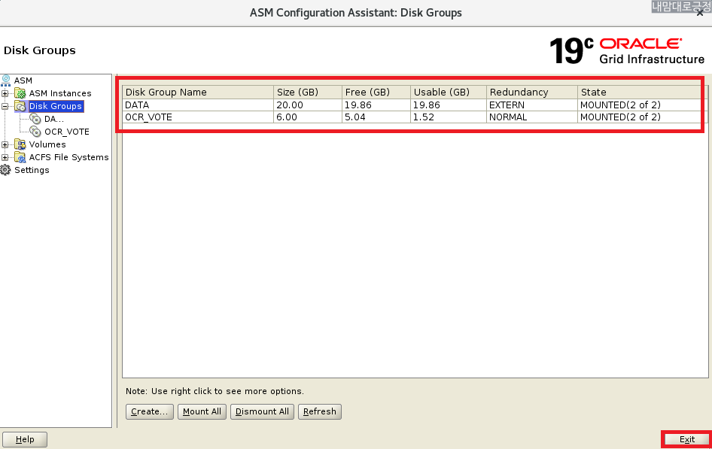Click the 1.52 usable cell
Image resolution: width=712 pixels, height=449 pixels.
[x=448, y=117]
